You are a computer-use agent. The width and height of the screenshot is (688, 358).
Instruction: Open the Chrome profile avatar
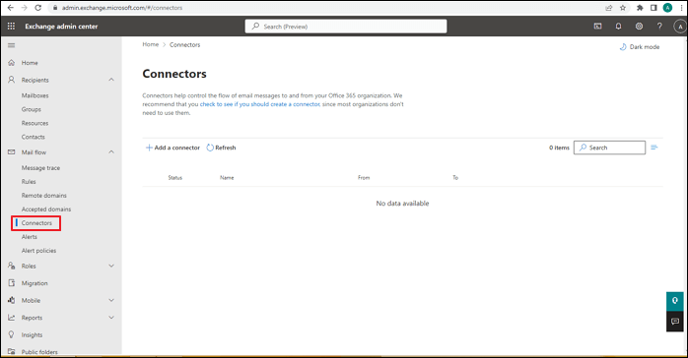(667, 8)
